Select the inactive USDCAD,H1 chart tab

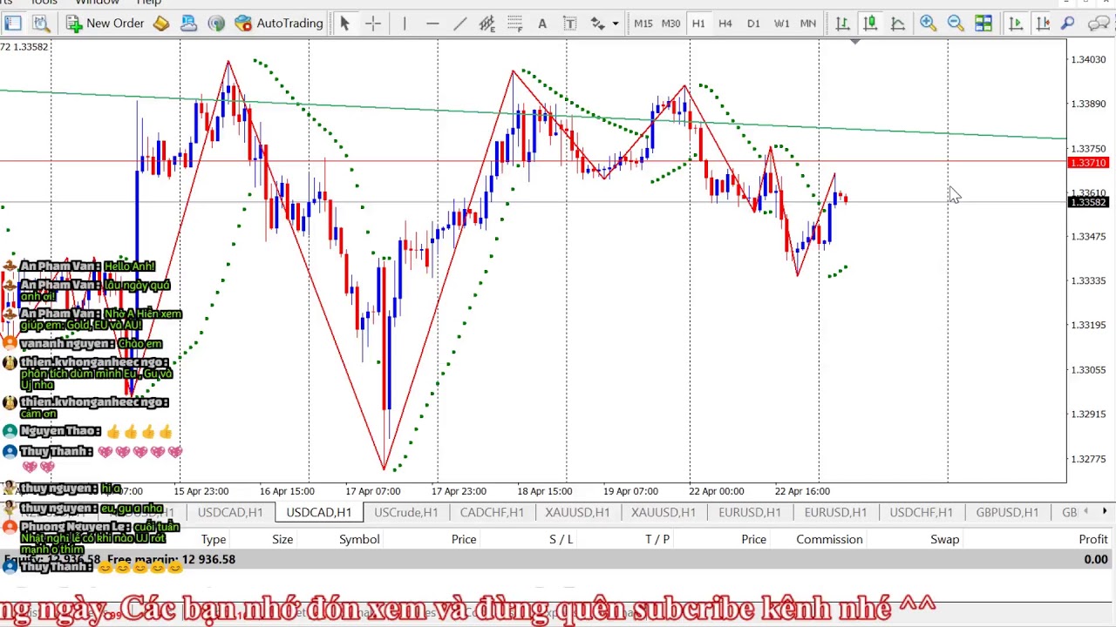(x=230, y=512)
